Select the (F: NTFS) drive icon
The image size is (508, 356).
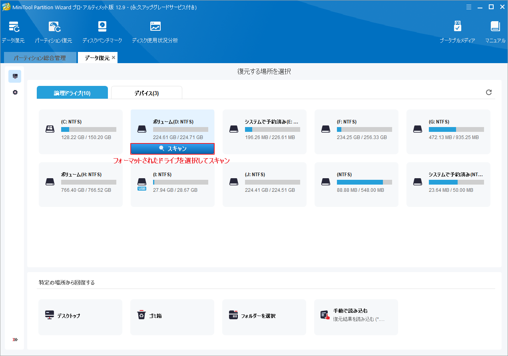click(326, 129)
